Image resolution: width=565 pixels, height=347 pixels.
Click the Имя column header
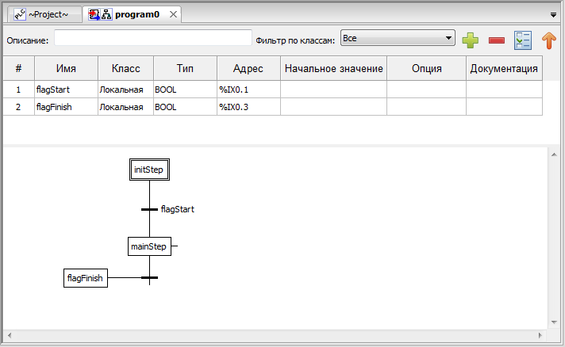coord(66,69)
